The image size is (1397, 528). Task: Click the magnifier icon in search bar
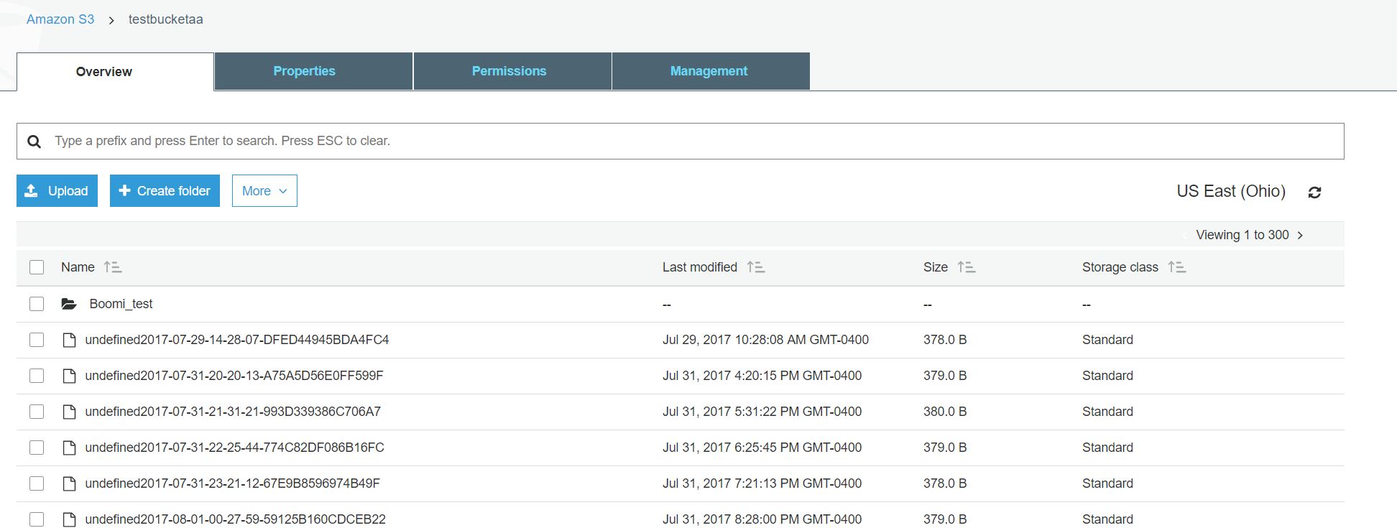pos(34,142)
